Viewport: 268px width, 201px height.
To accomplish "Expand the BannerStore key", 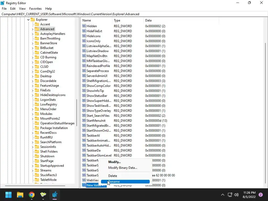I will coord(32,43).
